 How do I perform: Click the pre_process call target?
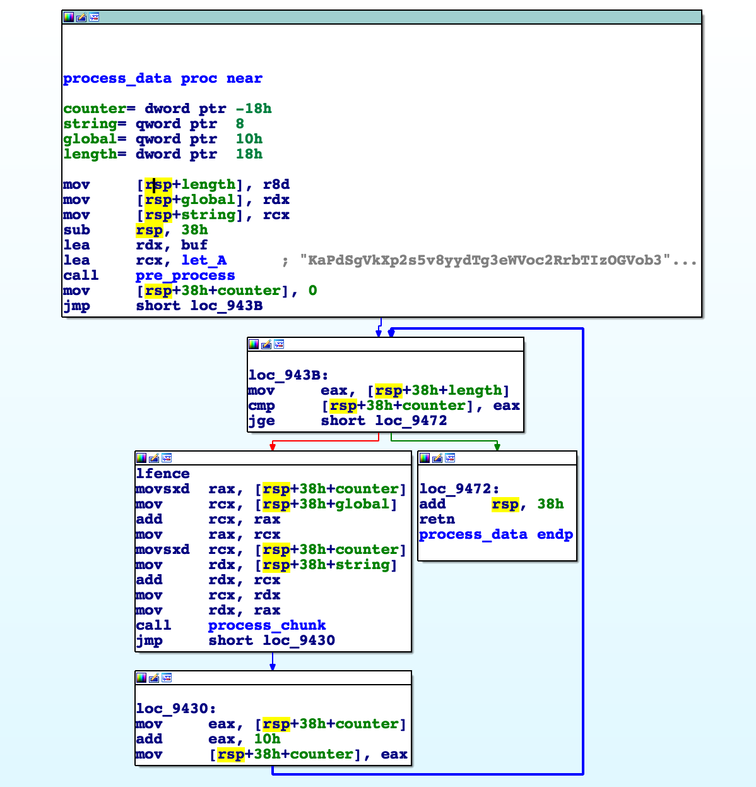click(185, 275)
